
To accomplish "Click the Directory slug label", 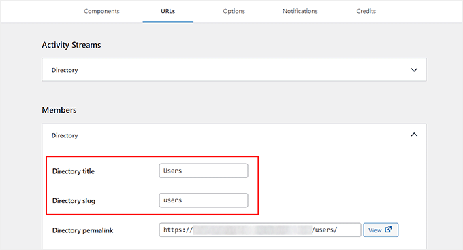I will [x=74, y=201].
